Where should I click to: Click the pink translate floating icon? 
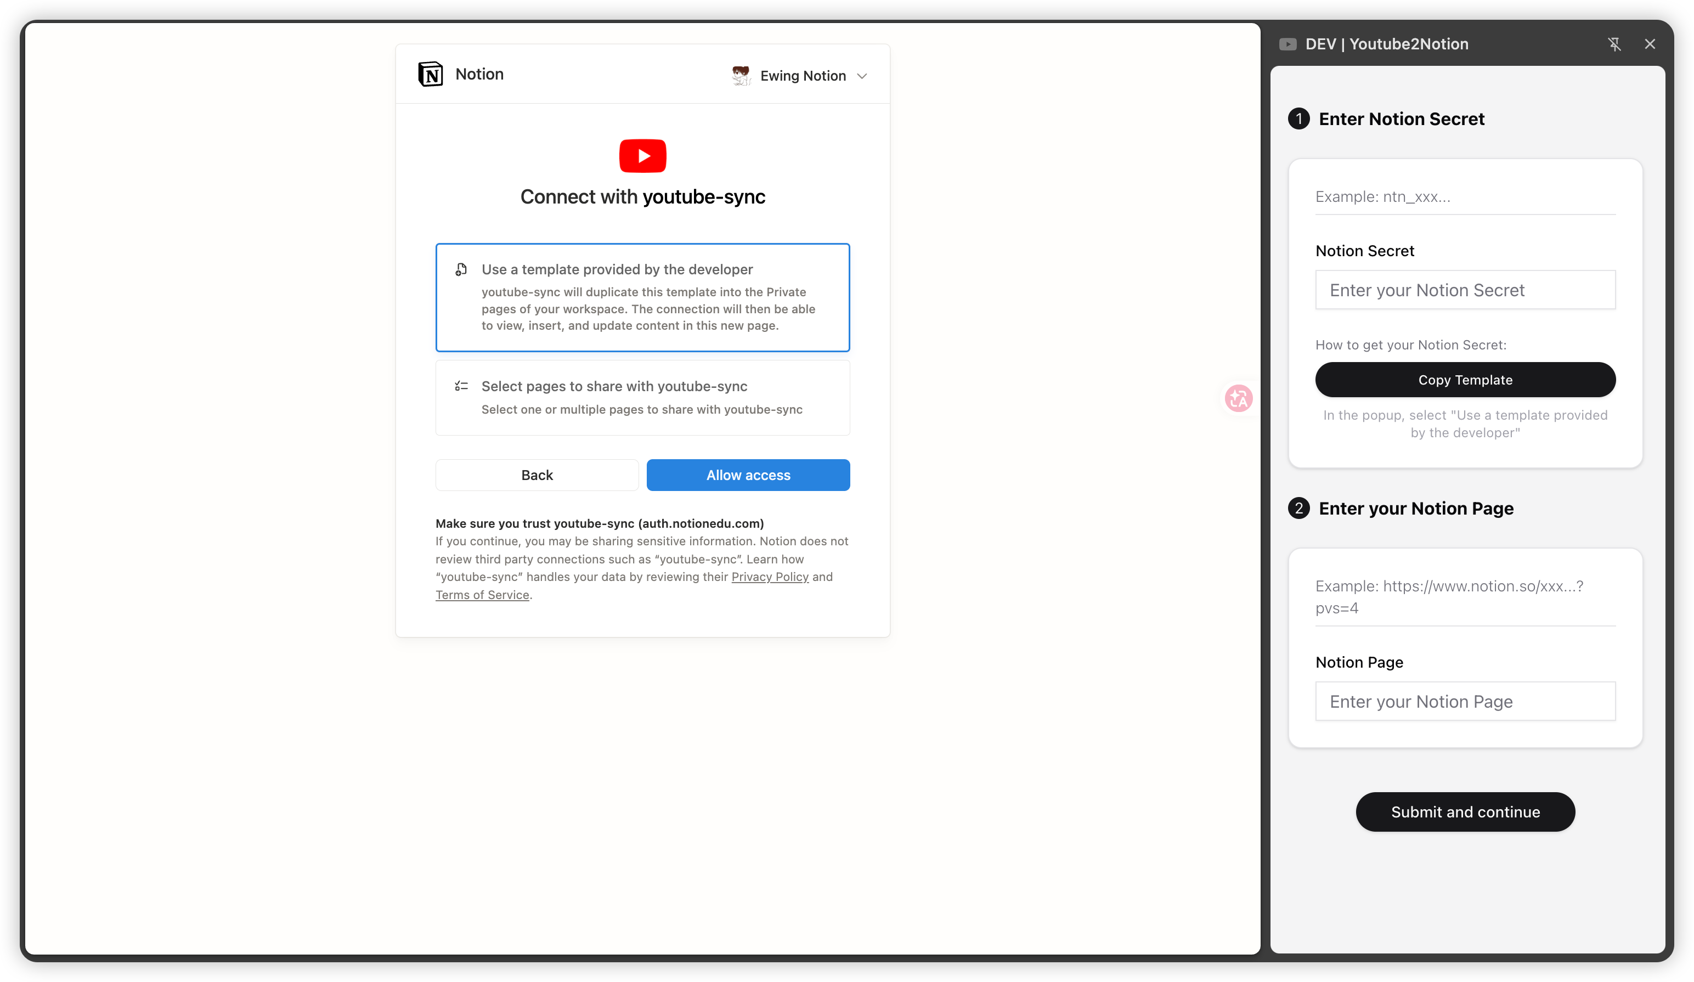click(x=1238, y=399)
